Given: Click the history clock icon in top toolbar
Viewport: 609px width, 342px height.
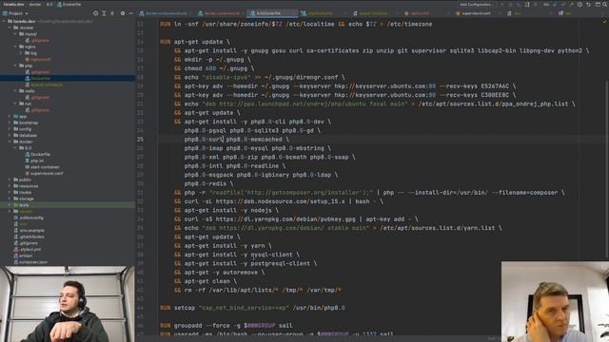Looking at the screenshot, I should [580, 4].
